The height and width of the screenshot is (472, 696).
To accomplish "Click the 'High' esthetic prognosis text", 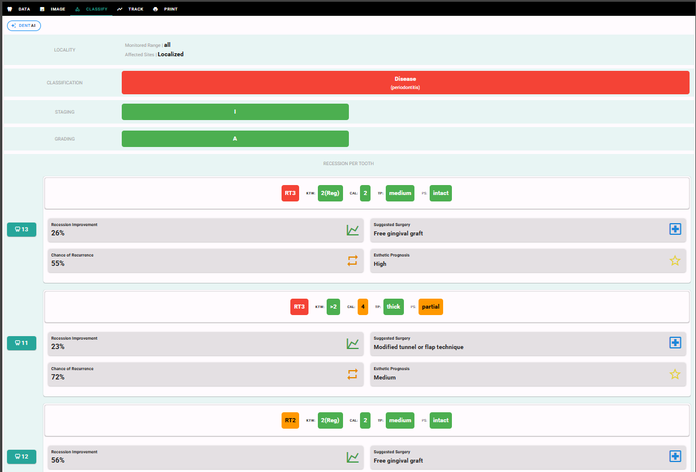I will tap(380, 264).
